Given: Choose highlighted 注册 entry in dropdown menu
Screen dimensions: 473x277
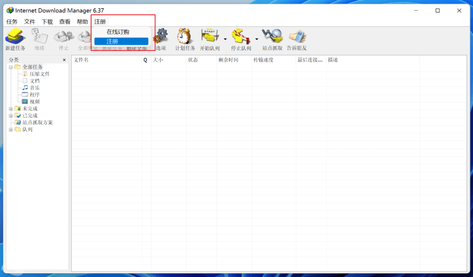Looking at the screenshot, I should pos(121,42).
